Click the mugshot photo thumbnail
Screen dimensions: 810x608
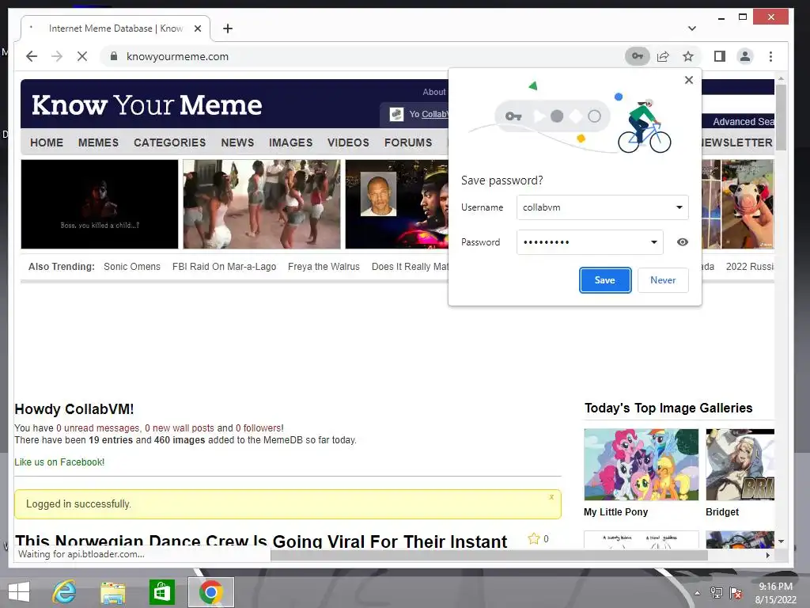pos(397,204)
